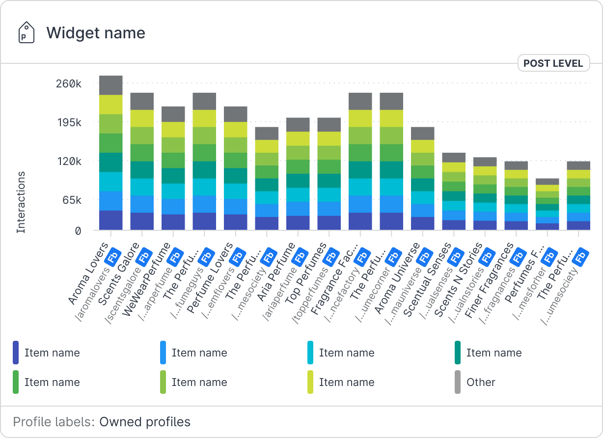Click the Fb badge next to /...ncefactory
Screen dimensions: 603x438
(363, 256)
